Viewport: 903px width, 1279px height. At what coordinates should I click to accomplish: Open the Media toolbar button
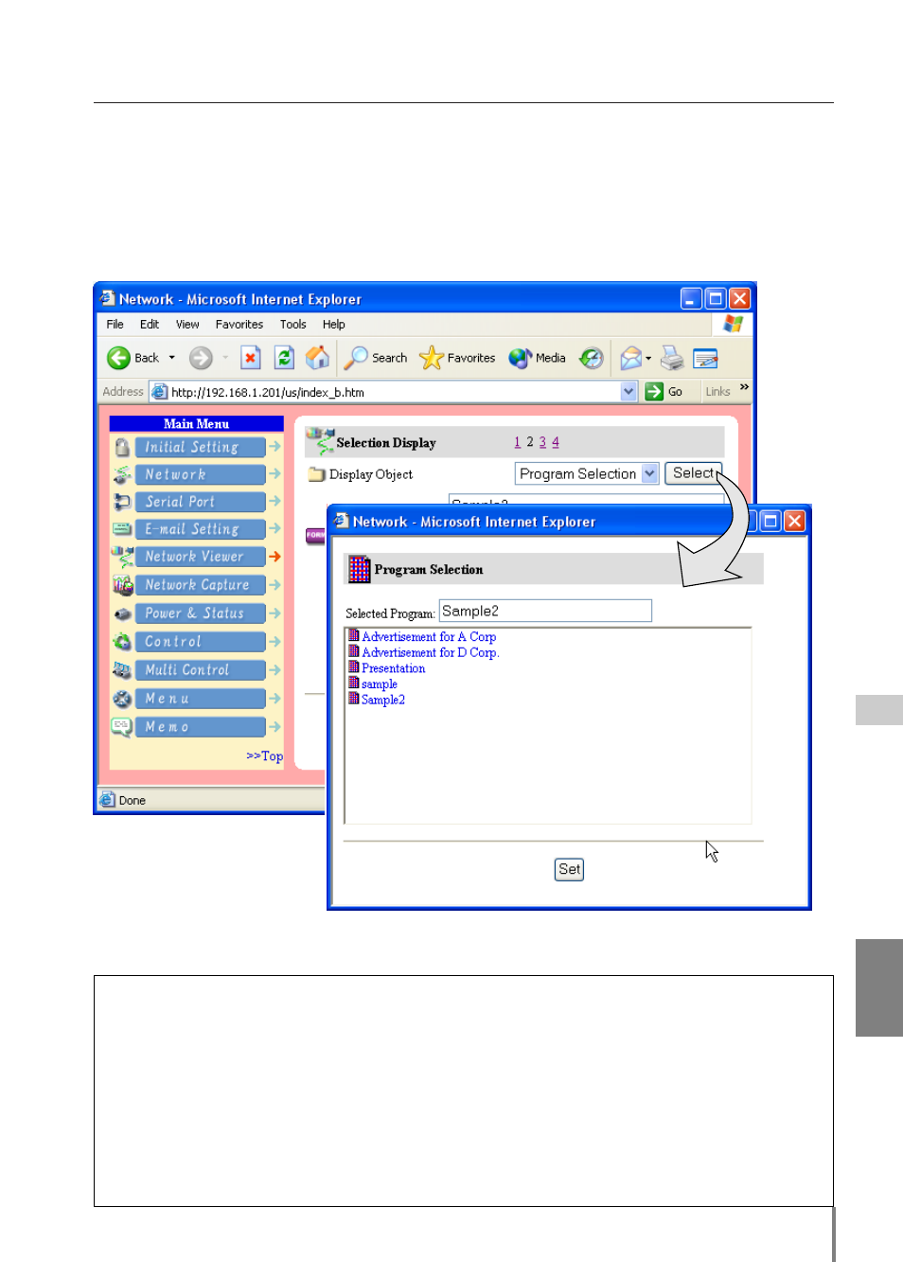click(538, 358)
